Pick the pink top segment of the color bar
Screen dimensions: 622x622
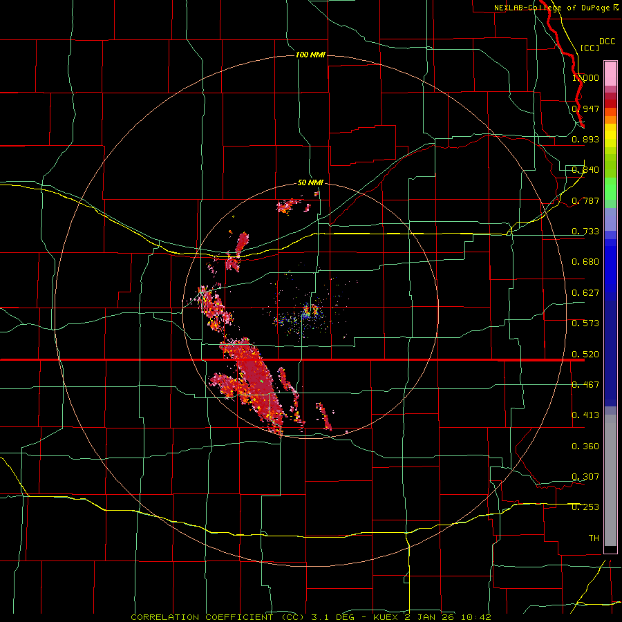610,74
